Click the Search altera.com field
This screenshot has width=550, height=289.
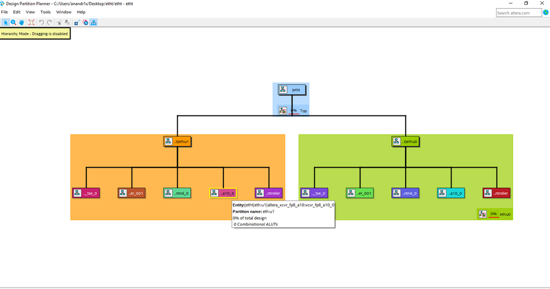pyautogui.click(x=519, y=13)
